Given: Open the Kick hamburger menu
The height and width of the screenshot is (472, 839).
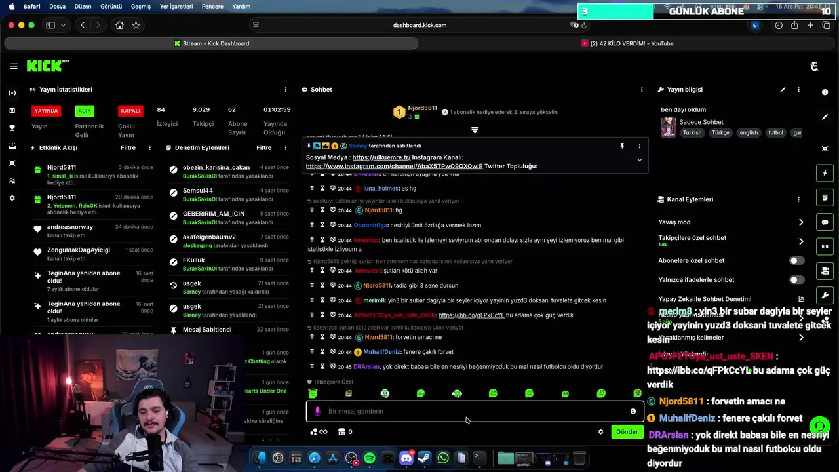Looking at the screenshot, I should click(x=14, y=66).
